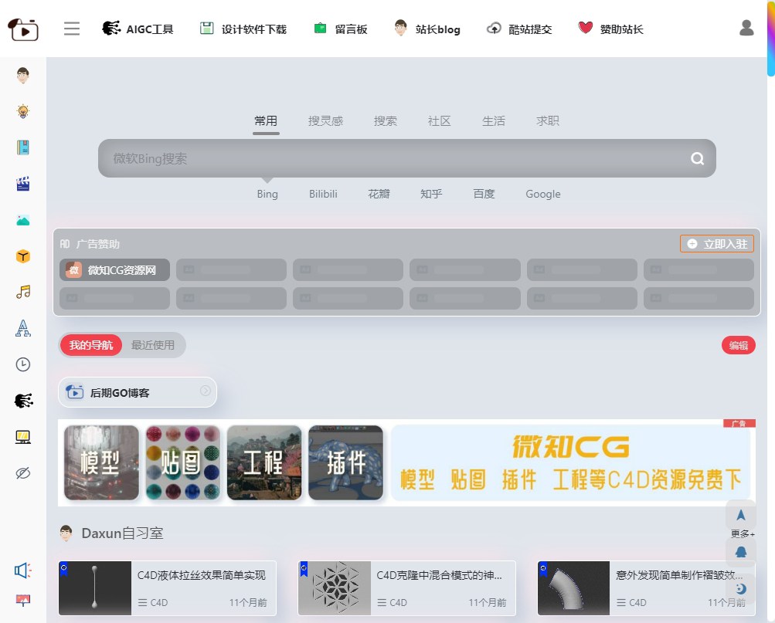Open the AIGC splash sidebar icon
The image size is (775, 623).
coord(23,401)
